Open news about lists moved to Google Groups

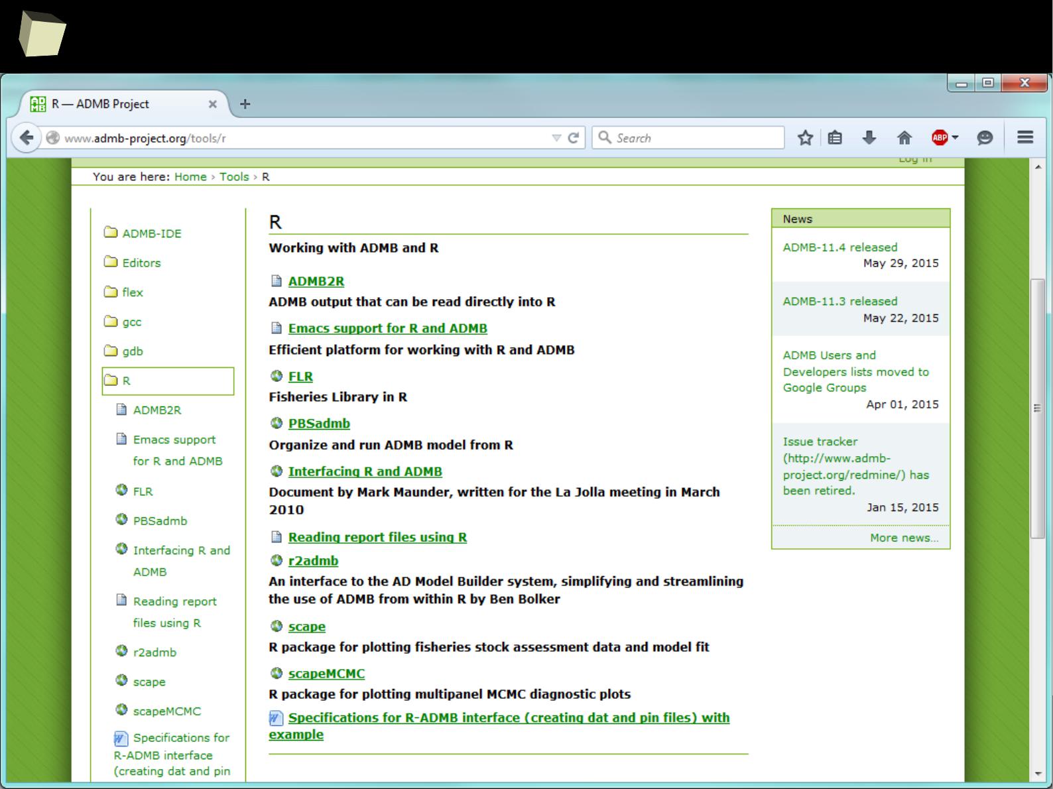(x=855, y=371)
